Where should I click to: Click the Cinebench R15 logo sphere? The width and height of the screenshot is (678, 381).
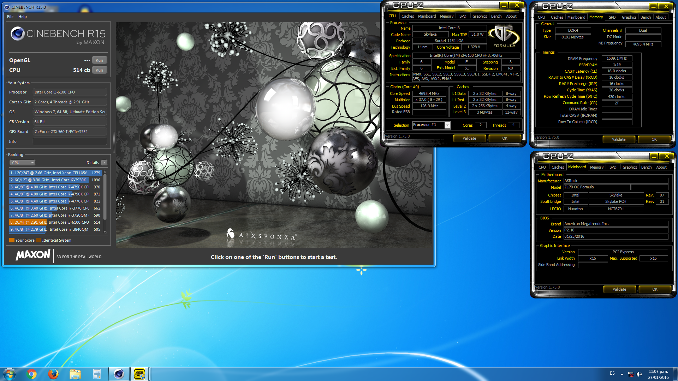tap(17, 34)
